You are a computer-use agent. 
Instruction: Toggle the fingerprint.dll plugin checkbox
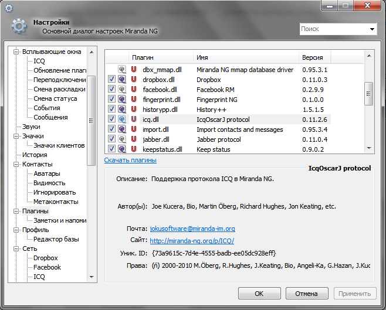click(111, 99)
